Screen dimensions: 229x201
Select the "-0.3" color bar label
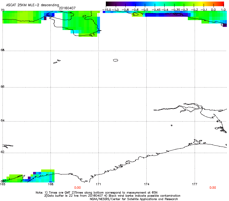point(184,10)
